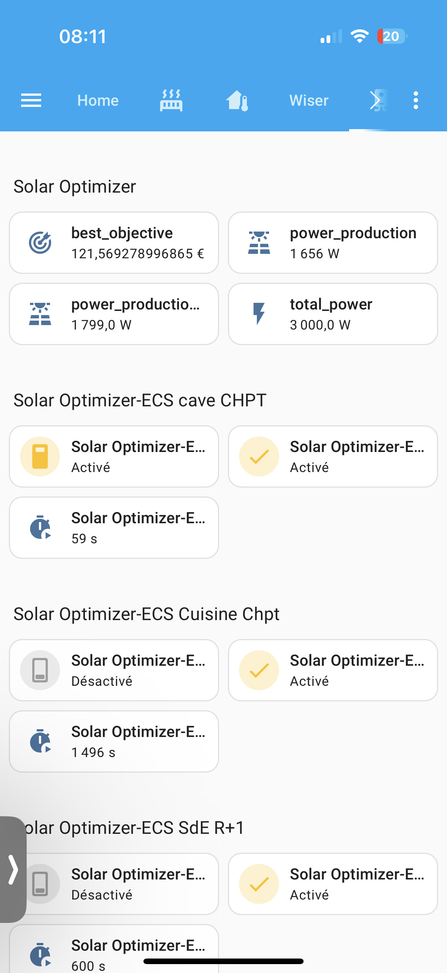Go to the Wiser tab

(x=308, y=101)
